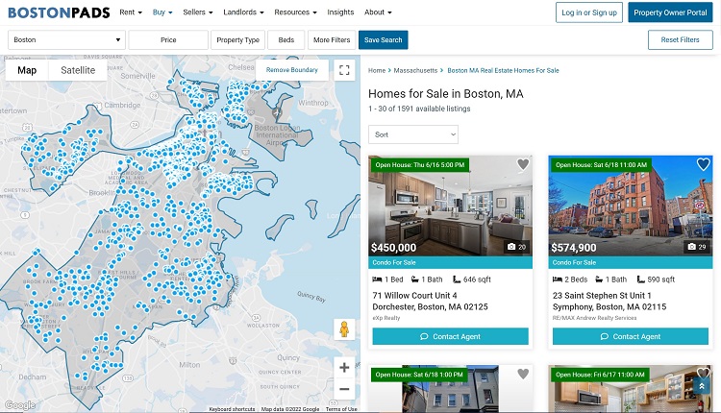Viewport: 721px width, 413px height.
Task: Favorite the Fri 6/17 11:00 AM open house listing
Action: [x=703, y=372]
